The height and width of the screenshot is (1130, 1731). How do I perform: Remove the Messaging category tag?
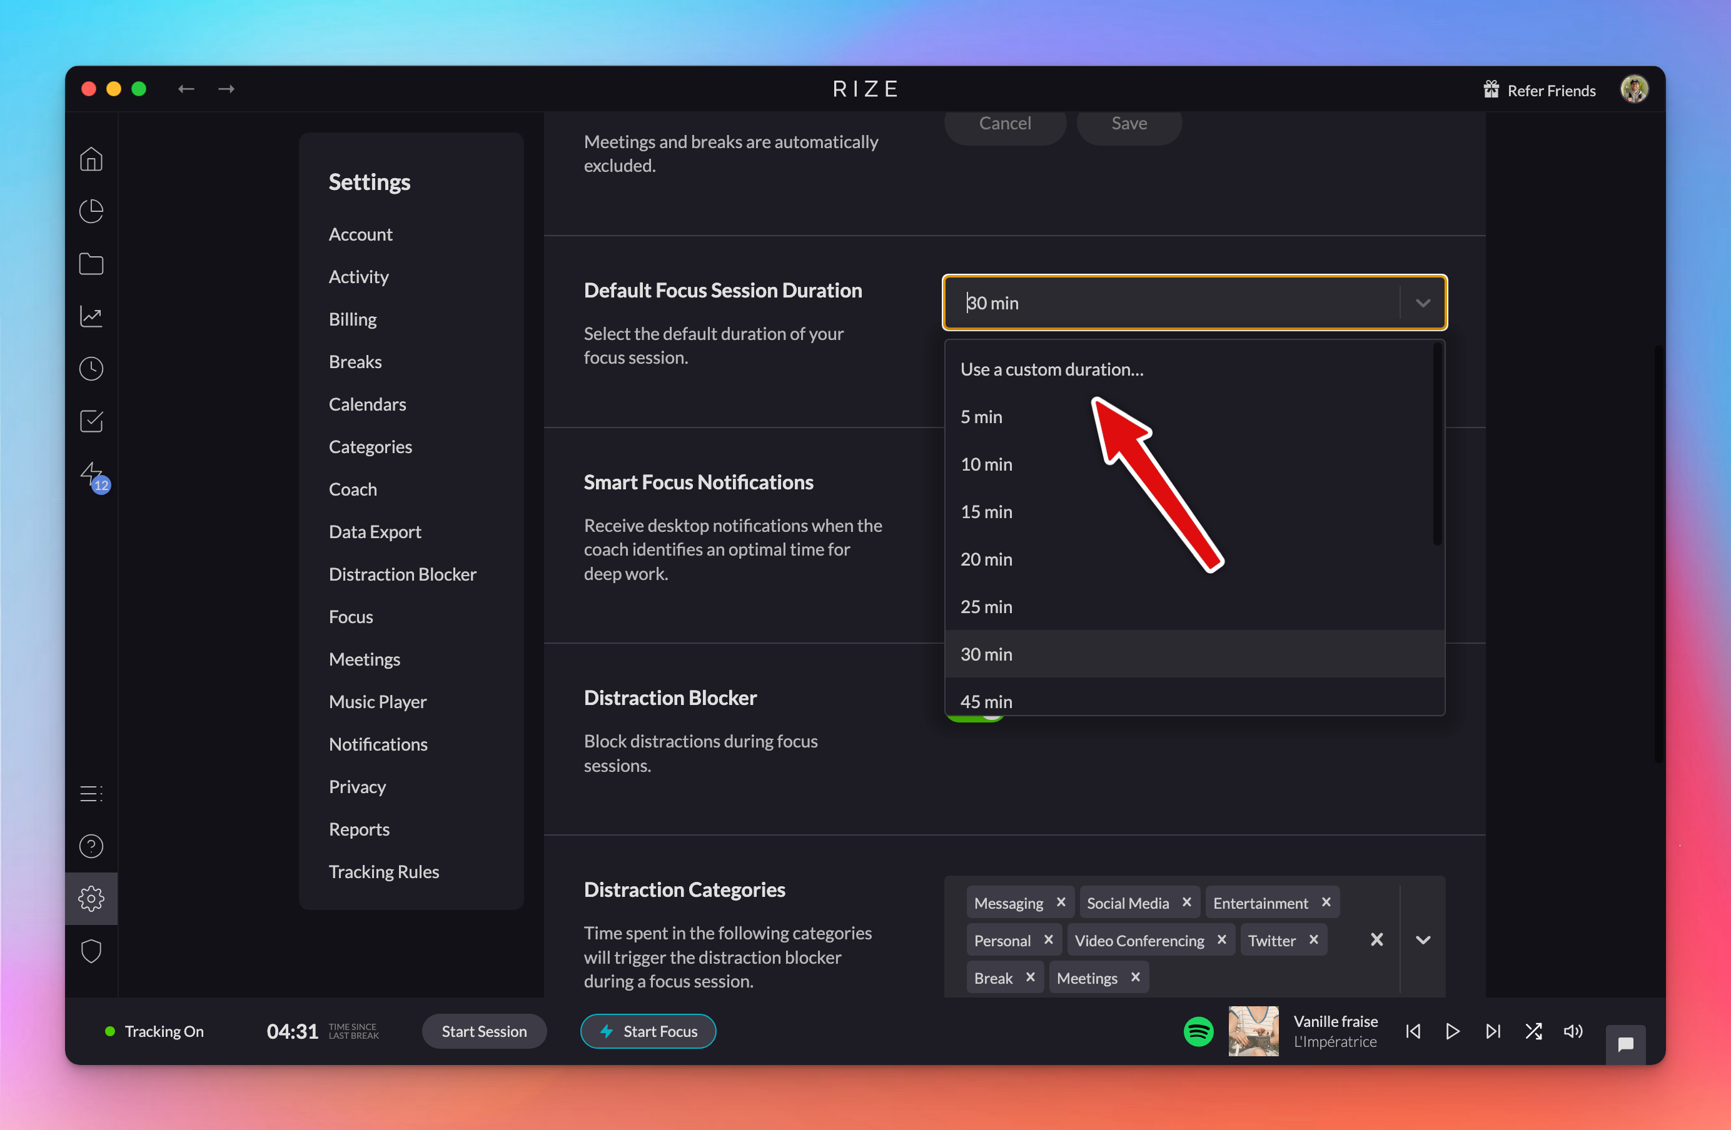coord(1061,902)
